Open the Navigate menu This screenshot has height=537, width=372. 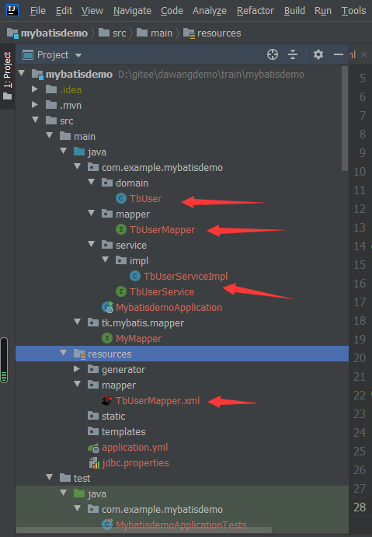[132, 11]
